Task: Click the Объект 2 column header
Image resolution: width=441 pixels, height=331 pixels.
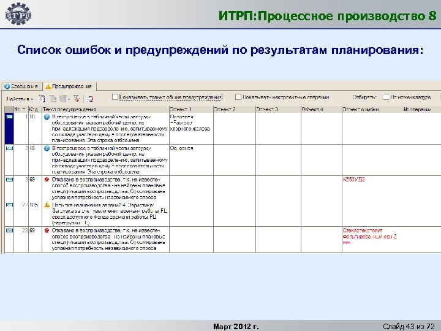Action: click(x=234, y=109)
